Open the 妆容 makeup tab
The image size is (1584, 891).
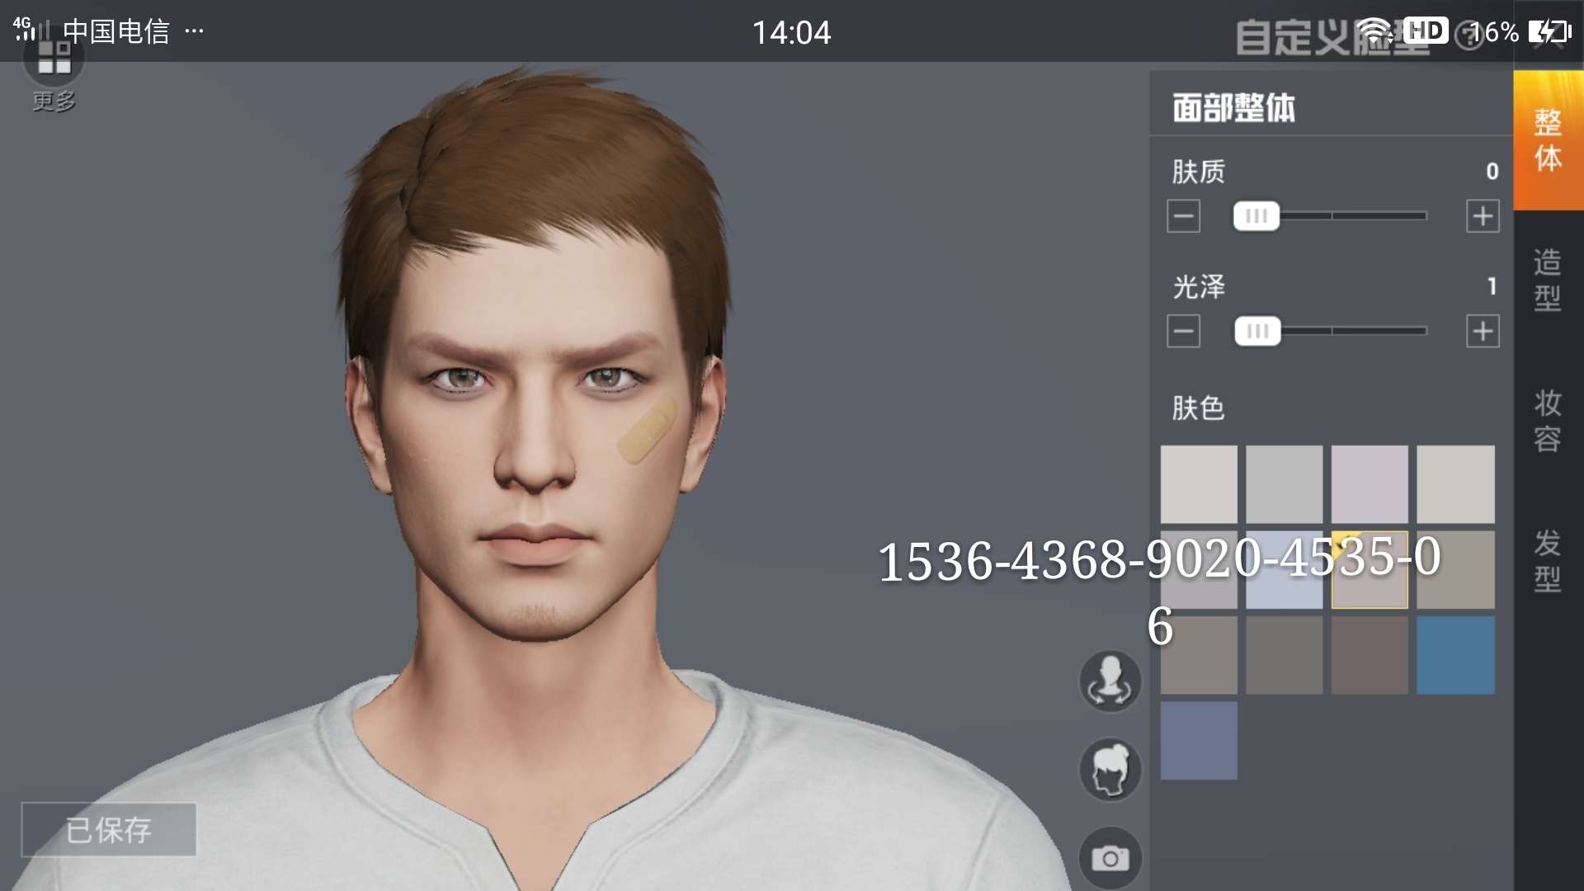[1548, 421]
